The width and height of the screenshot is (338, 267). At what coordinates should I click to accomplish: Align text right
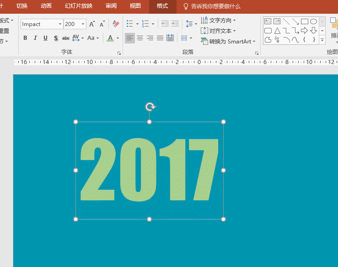pos(150,38)
